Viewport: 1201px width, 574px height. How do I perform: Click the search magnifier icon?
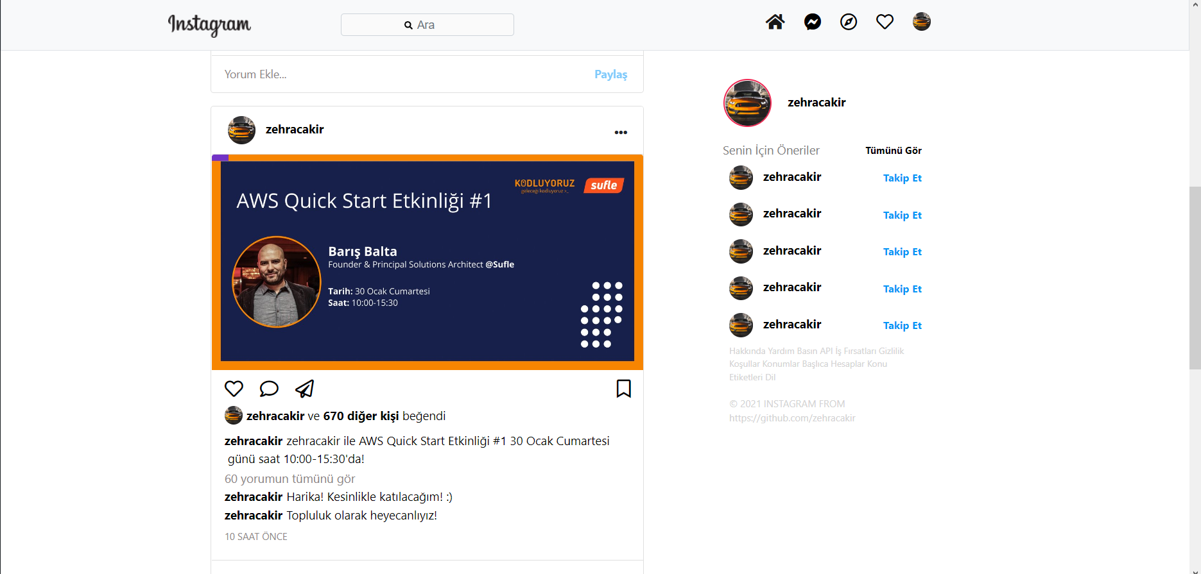[x=408, y=25]
